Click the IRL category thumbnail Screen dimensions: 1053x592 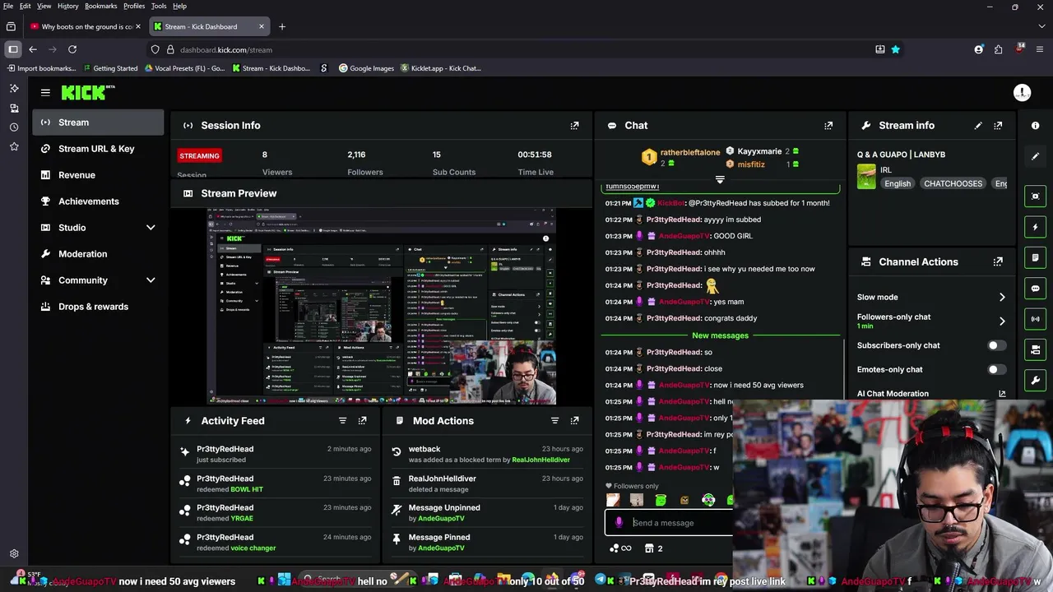point(866,177)
